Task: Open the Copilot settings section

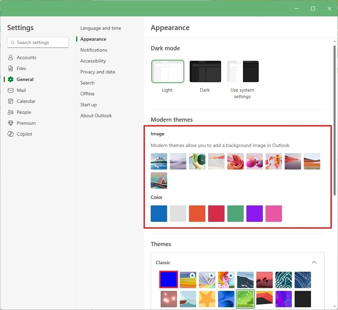Action: point(24,134)
